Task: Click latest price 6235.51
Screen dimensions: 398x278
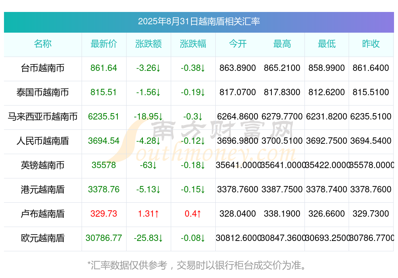Action: (x=103, y=116)
